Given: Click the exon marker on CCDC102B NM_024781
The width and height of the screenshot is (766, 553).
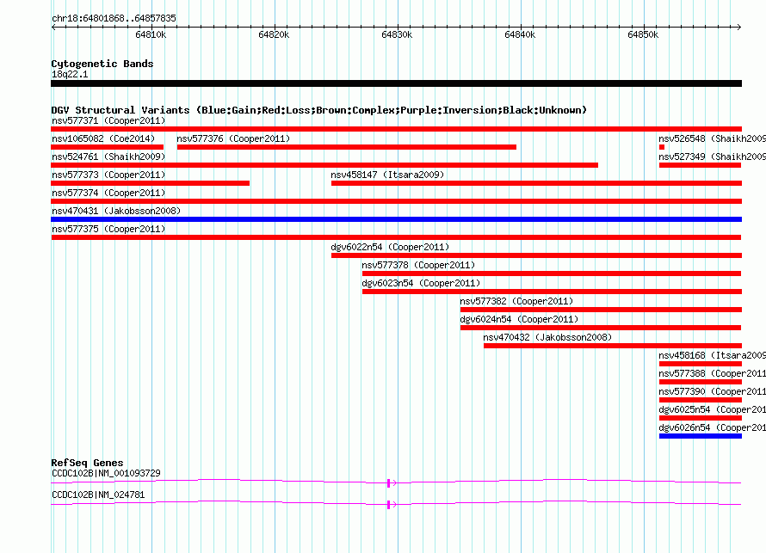Looking at the screenshot, I should tap(389, 505).
